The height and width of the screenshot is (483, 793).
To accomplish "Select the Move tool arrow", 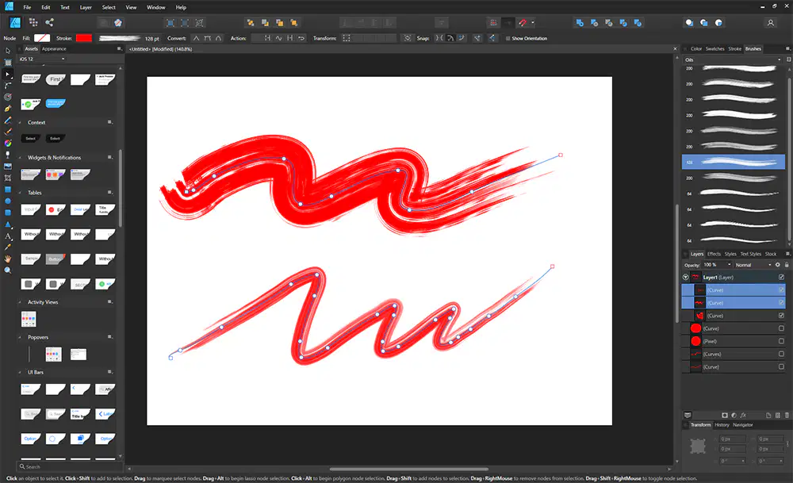I will tap(8, 51).
